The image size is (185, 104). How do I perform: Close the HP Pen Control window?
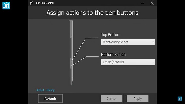click(152, 3)
